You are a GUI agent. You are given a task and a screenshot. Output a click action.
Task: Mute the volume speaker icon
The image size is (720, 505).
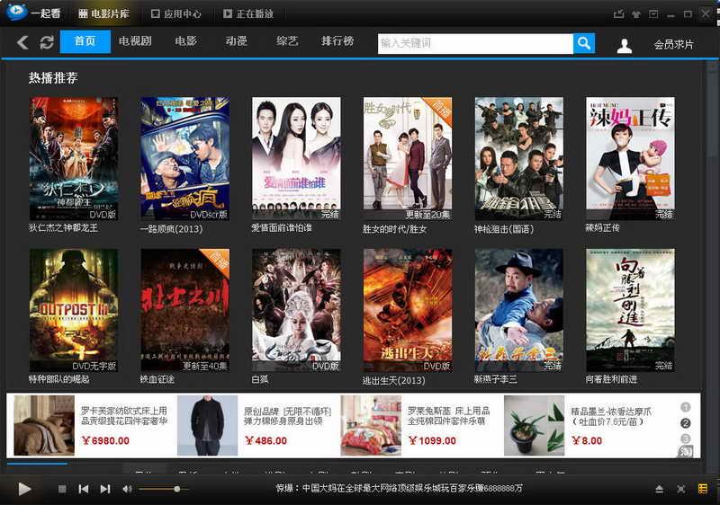pos(127,489)
